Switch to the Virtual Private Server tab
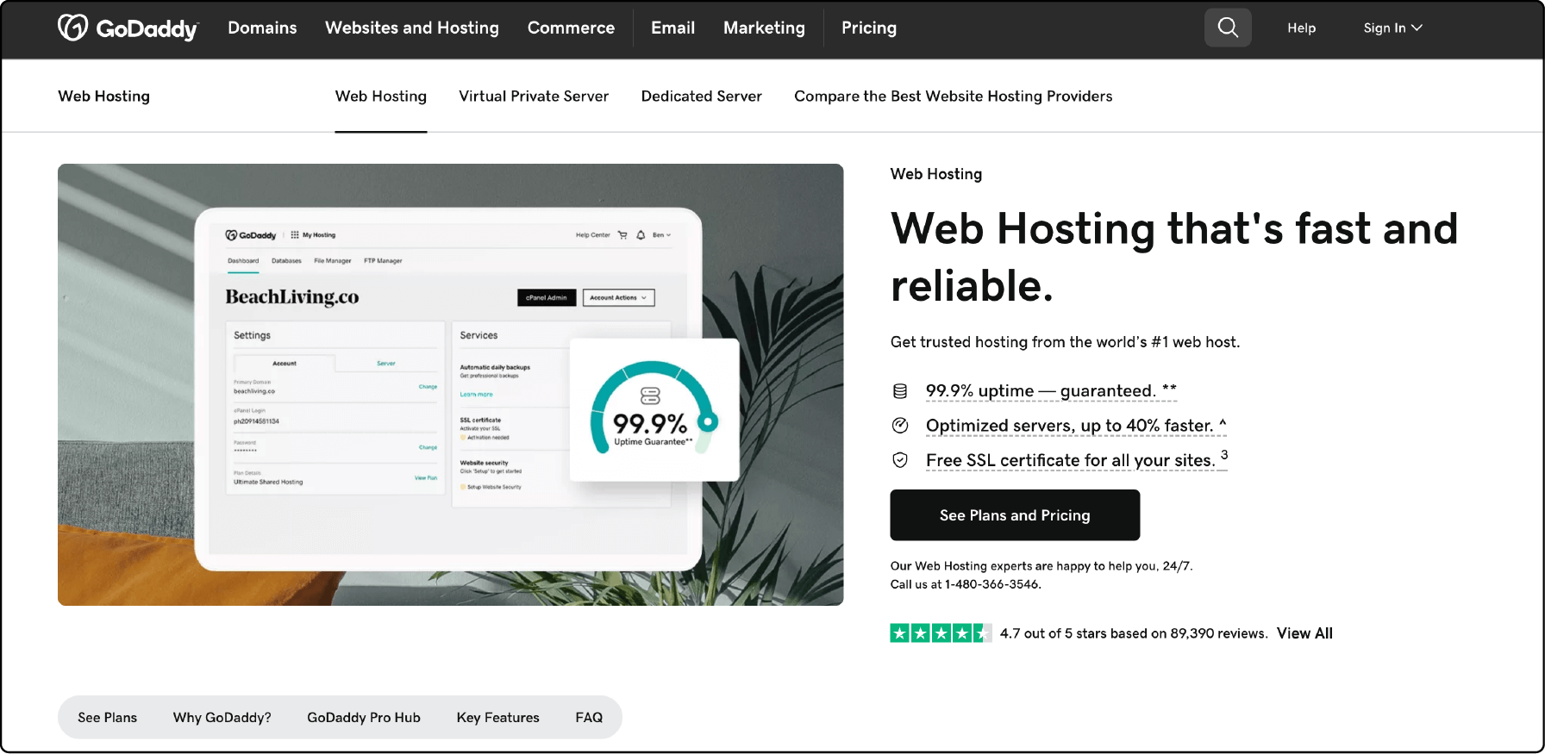Image resolution: width=1545 pixels, height=754 pixels. [x=534, y=97]
